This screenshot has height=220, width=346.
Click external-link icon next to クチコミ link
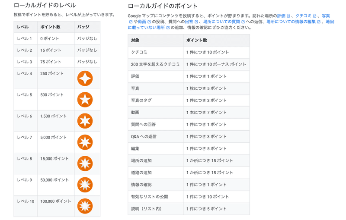coord(315,16)
